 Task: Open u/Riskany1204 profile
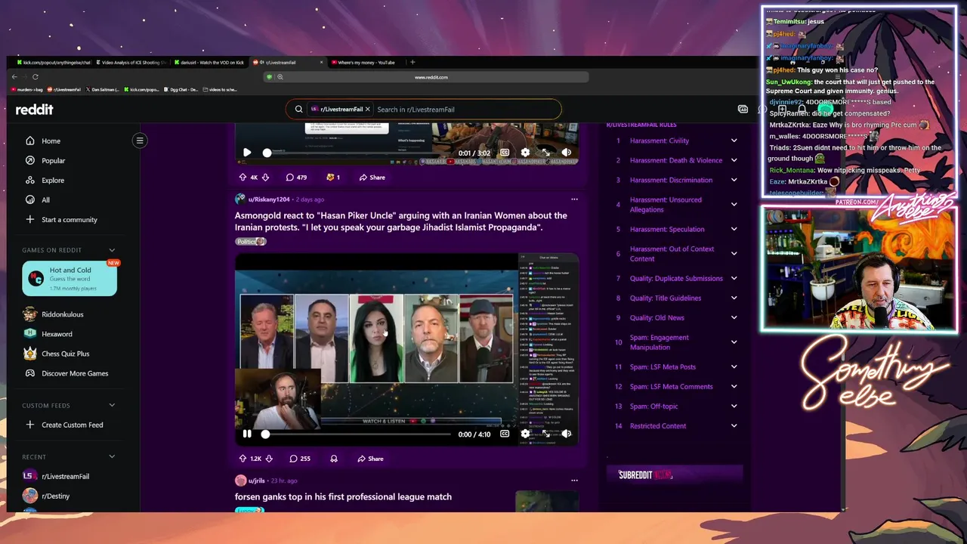pyautogui.click(x=269, y=199)
